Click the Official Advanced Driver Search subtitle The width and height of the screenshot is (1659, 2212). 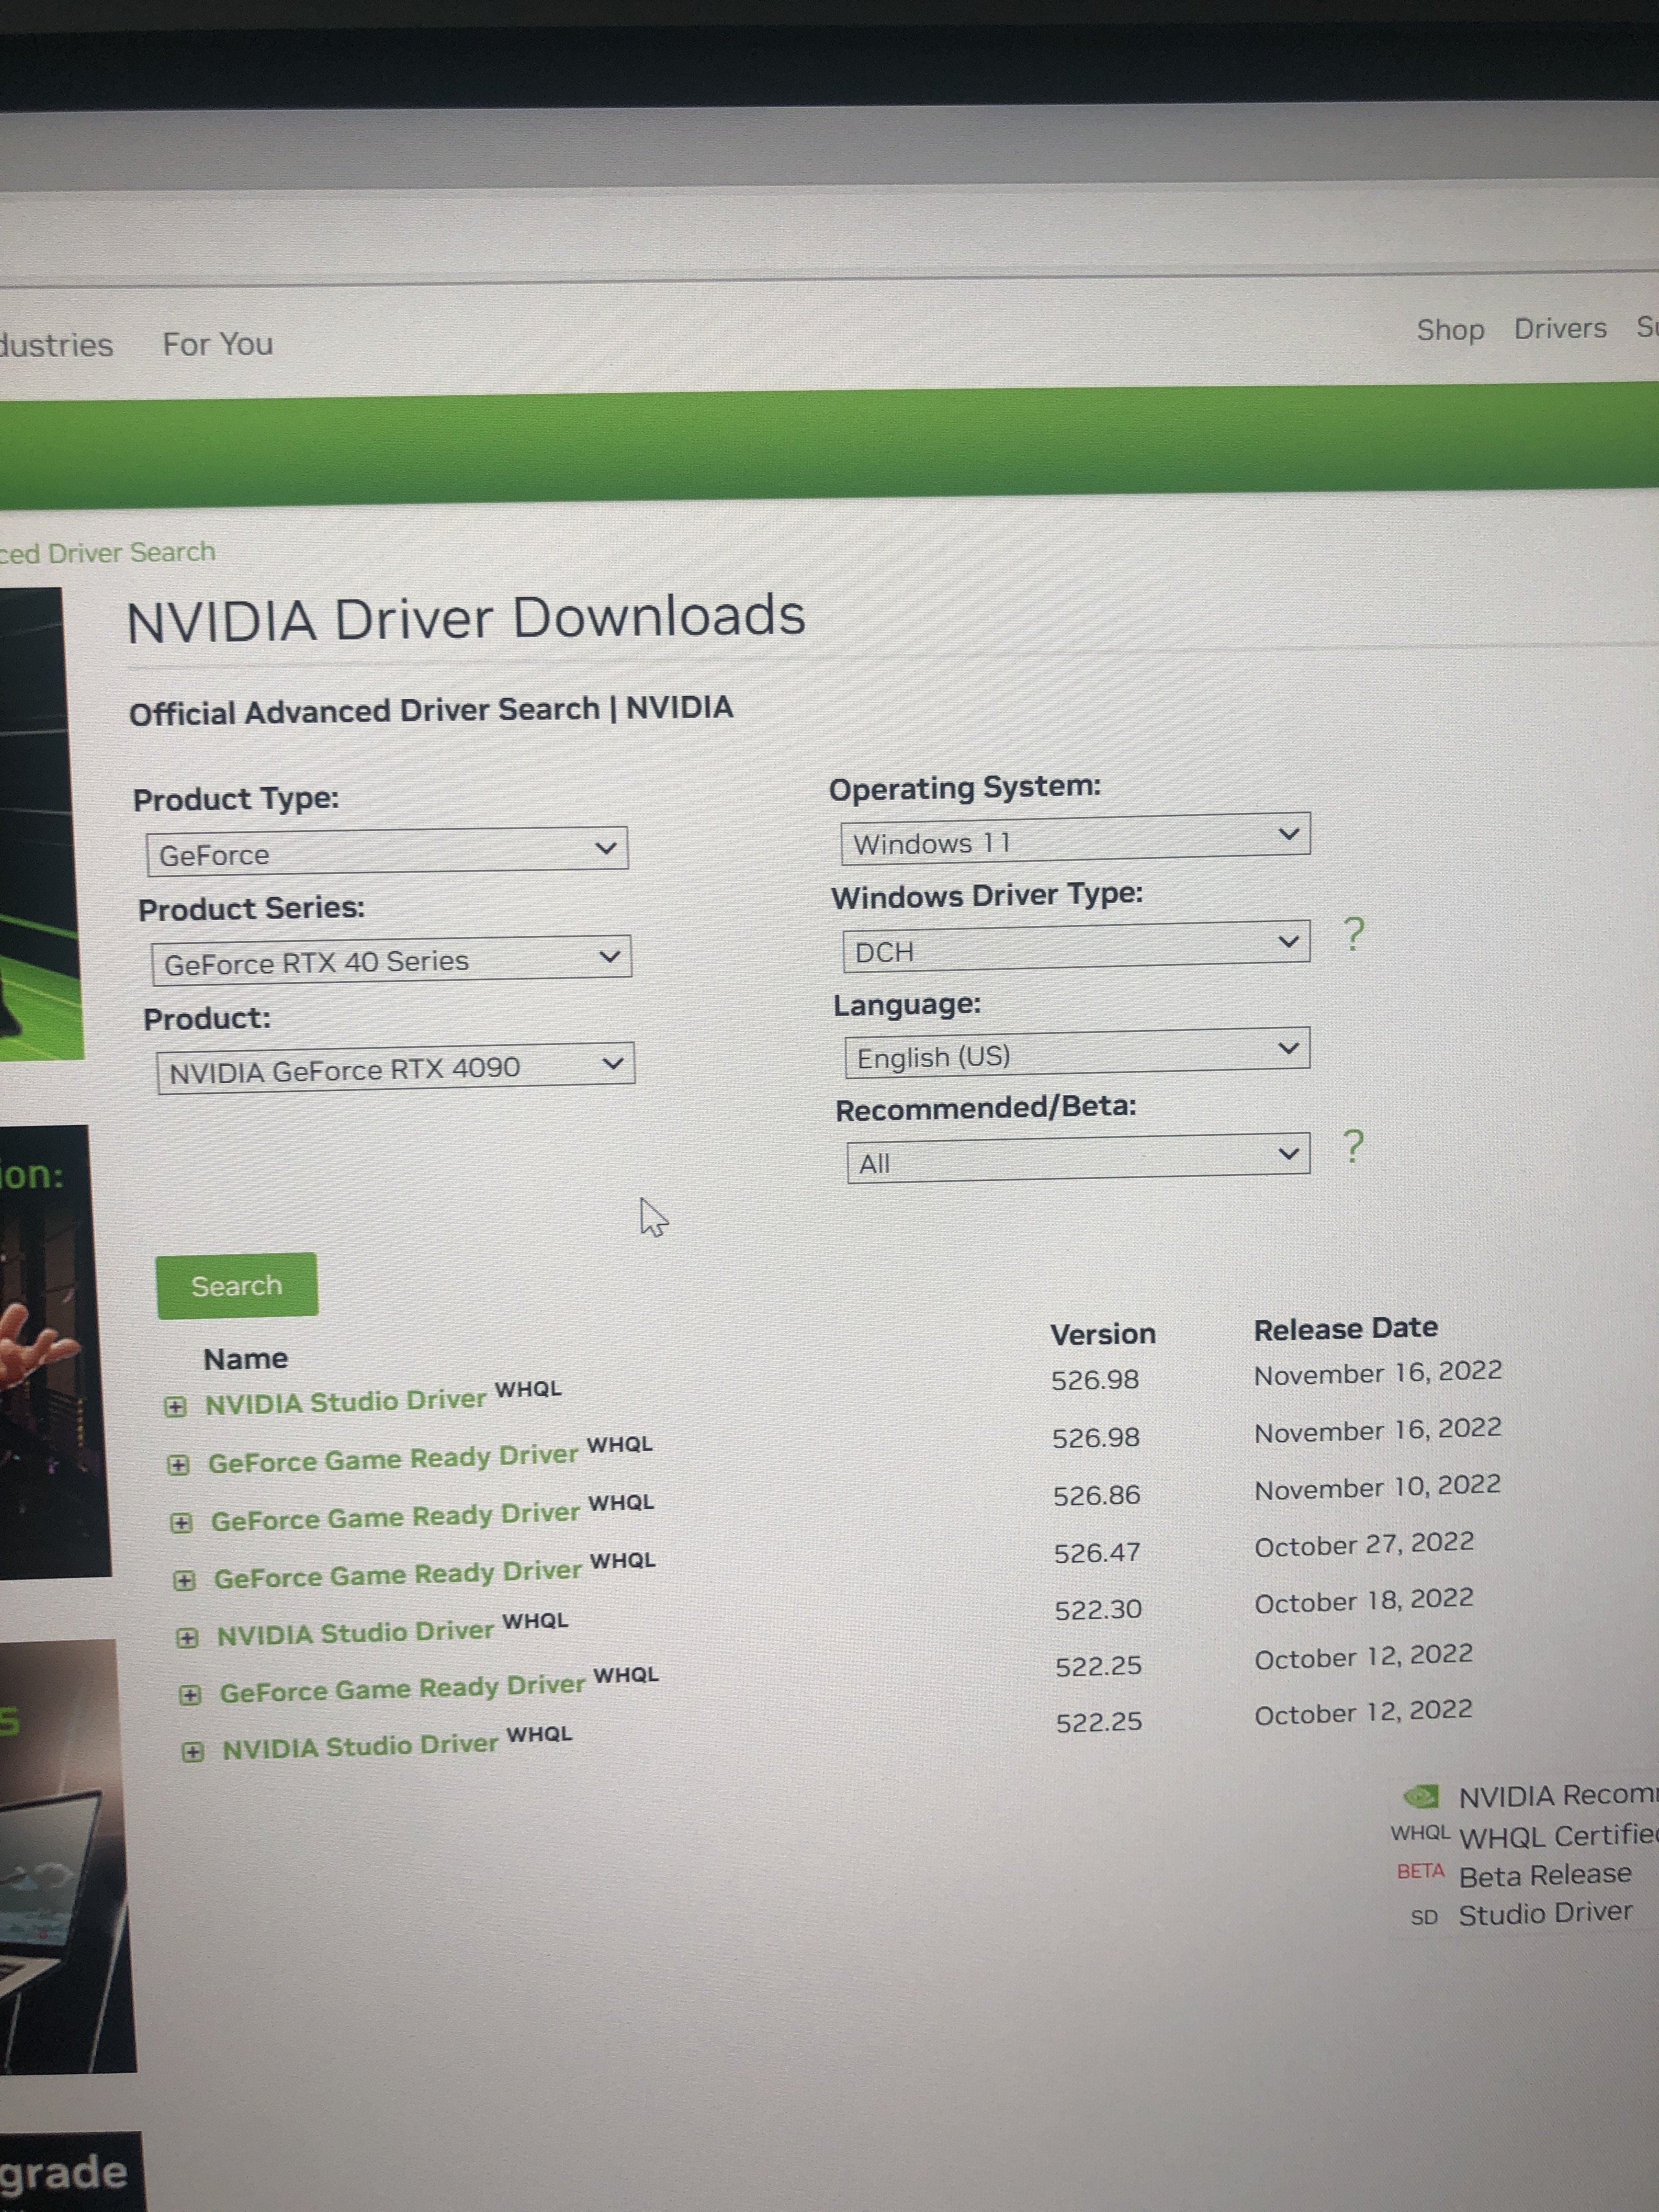[x=431, y=710]
